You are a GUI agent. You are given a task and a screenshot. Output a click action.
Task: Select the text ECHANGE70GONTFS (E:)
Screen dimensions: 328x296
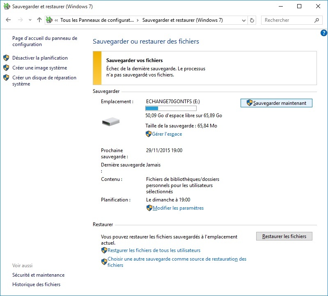pos(173,102)
